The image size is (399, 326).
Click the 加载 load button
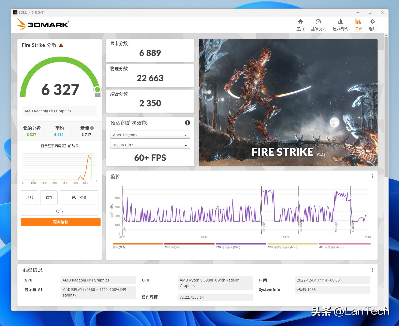29,198
